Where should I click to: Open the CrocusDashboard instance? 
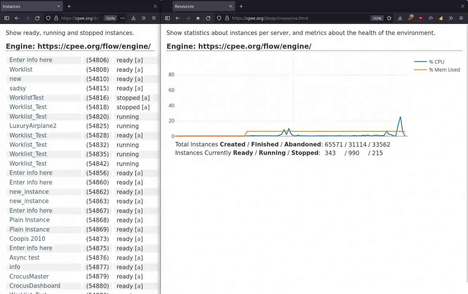[35, 286]
